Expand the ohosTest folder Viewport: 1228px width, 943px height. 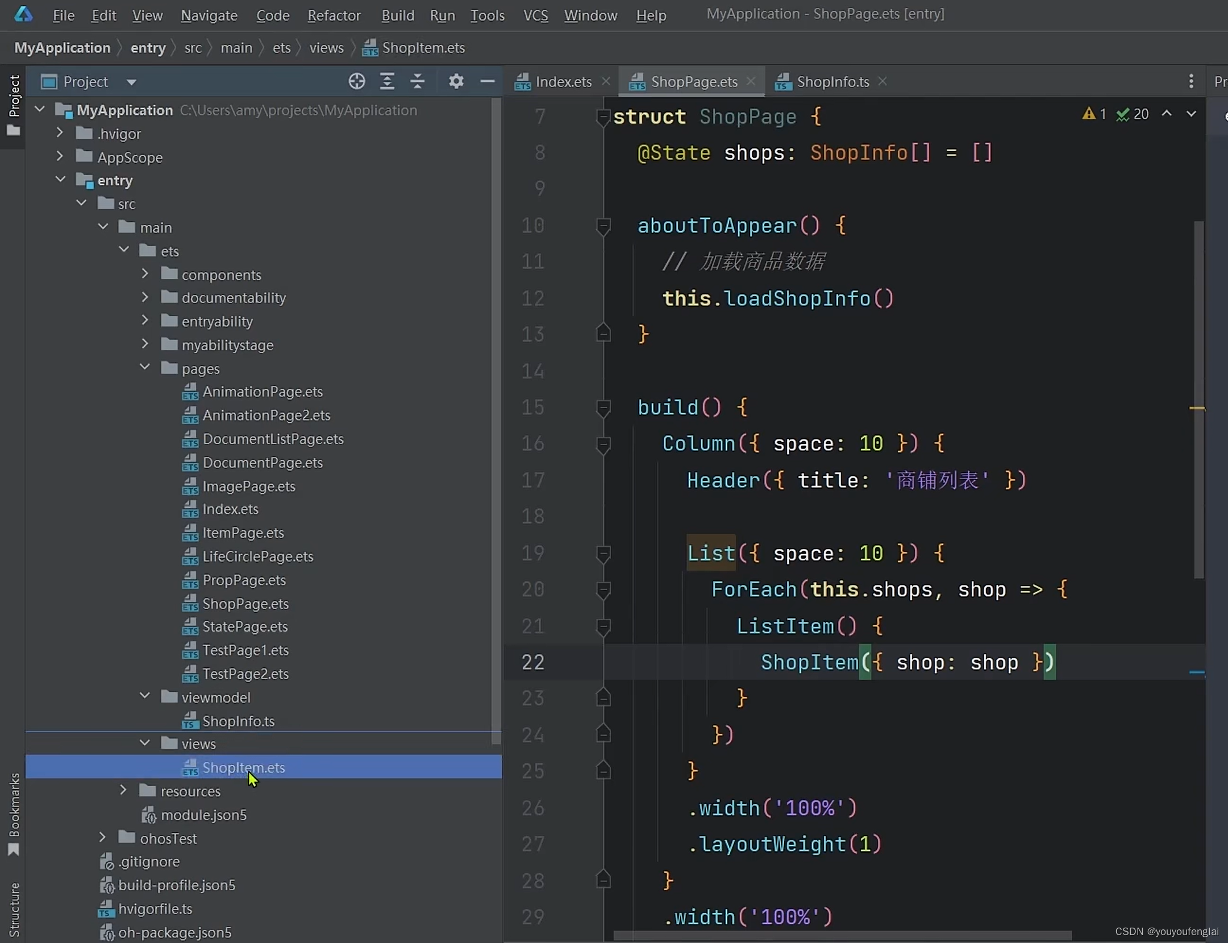102,837
